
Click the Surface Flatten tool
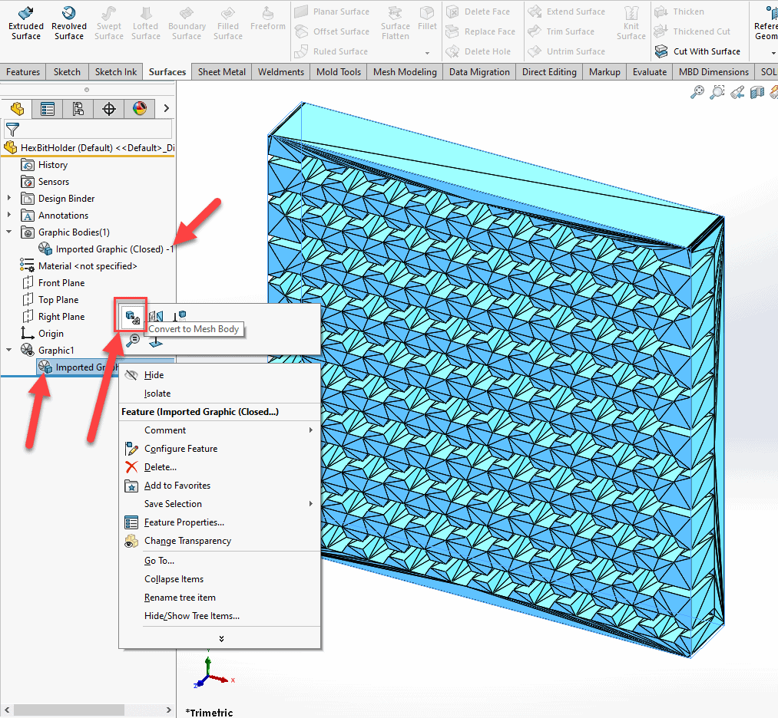396,23
